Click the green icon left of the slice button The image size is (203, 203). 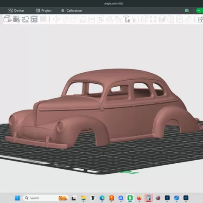click(x=187, y=11)
